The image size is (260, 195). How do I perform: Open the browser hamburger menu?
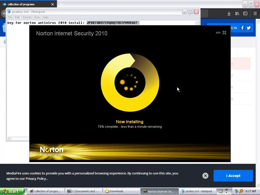[255, 14]
